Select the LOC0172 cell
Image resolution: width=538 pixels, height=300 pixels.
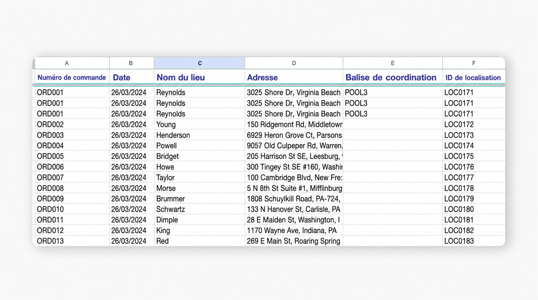(x=474, y=124)
